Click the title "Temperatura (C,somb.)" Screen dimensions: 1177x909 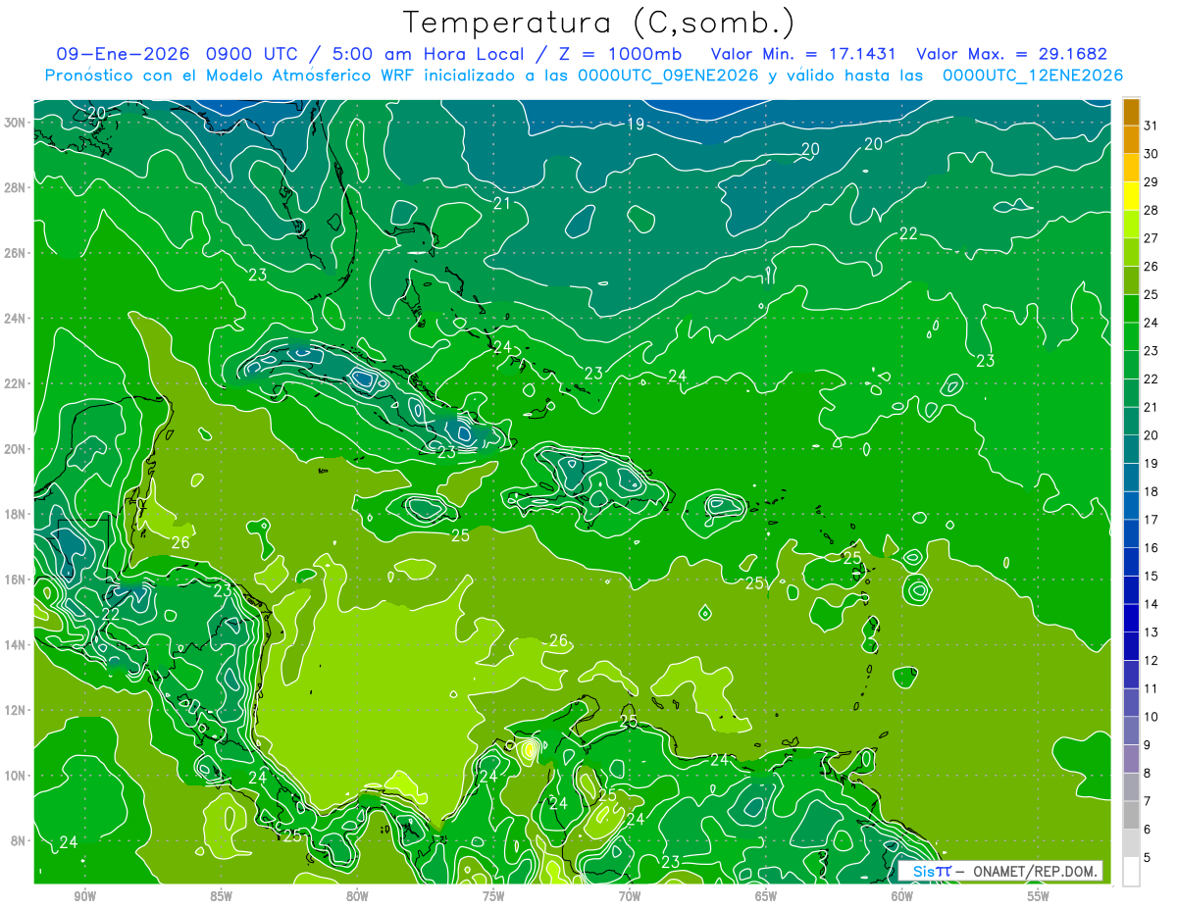(599, 23)
